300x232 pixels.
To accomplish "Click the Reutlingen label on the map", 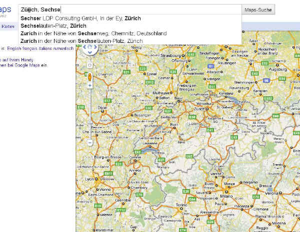I will 227,63.
